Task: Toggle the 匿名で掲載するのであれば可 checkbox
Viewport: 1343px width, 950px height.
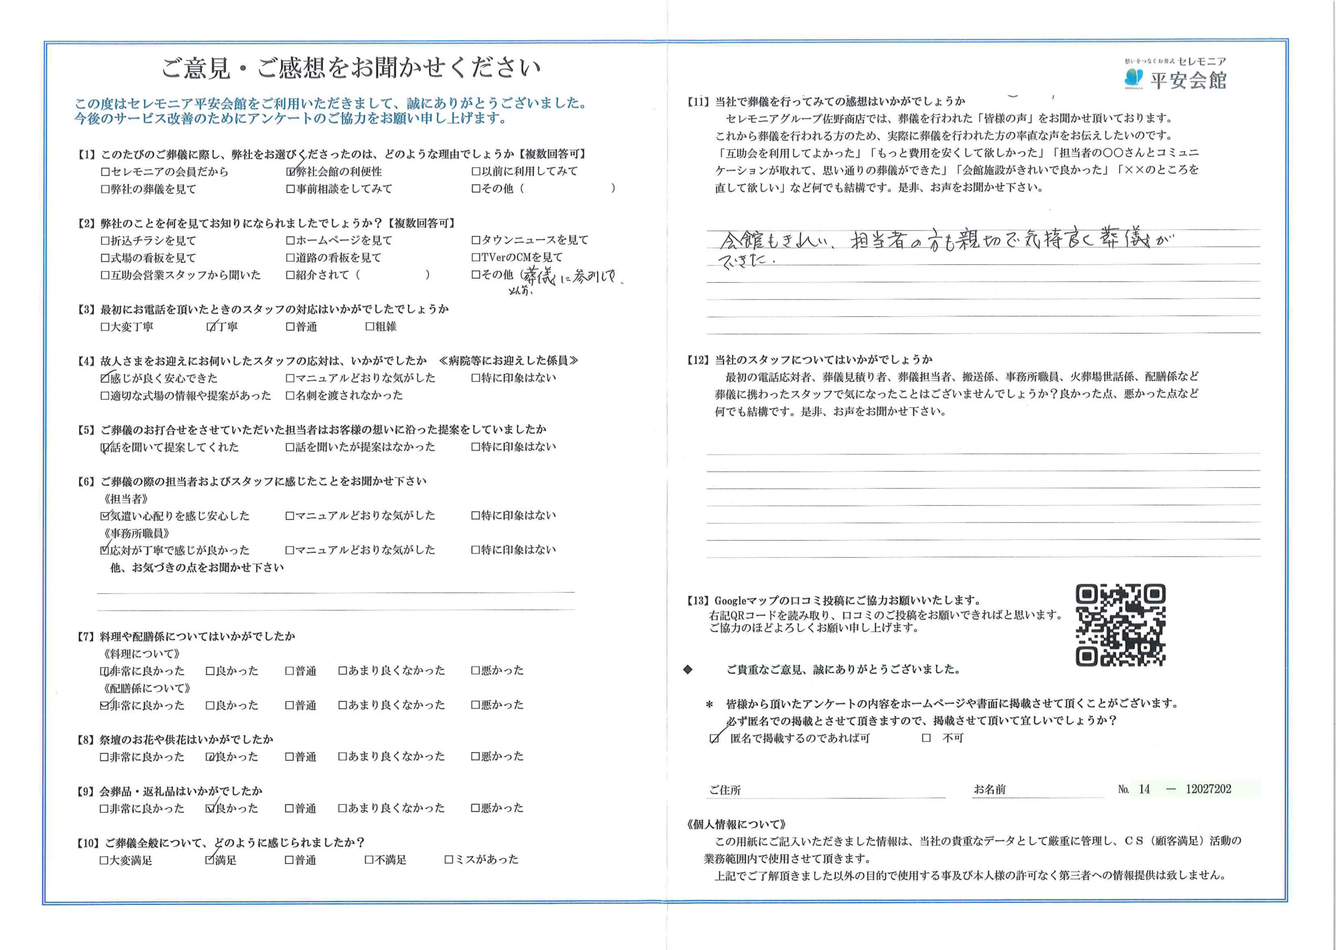Action: tap(715, 739)
